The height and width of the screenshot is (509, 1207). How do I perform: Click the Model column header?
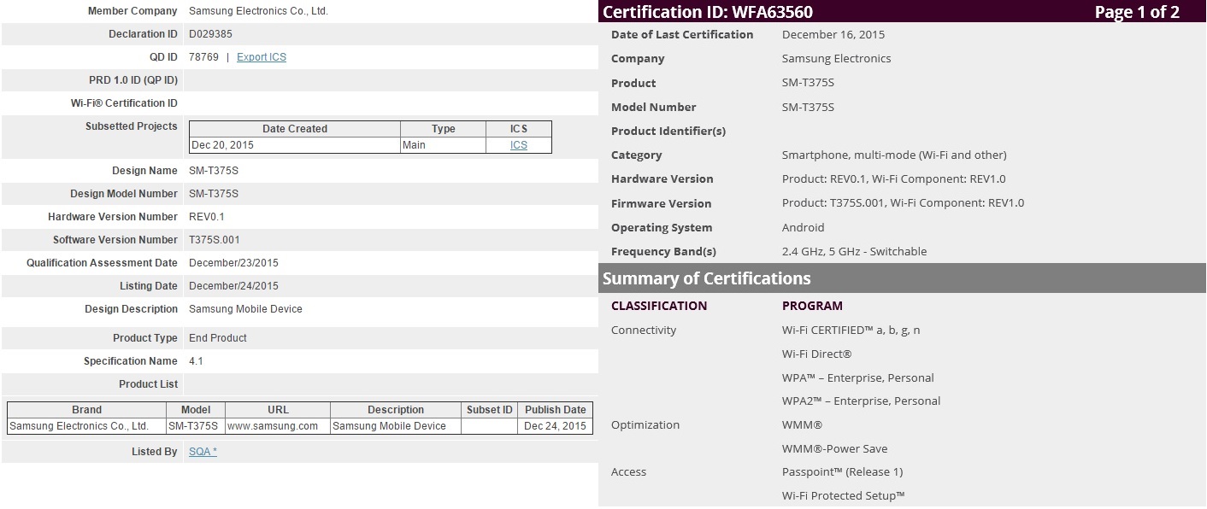pyautogui.click(x=195, y=410)
